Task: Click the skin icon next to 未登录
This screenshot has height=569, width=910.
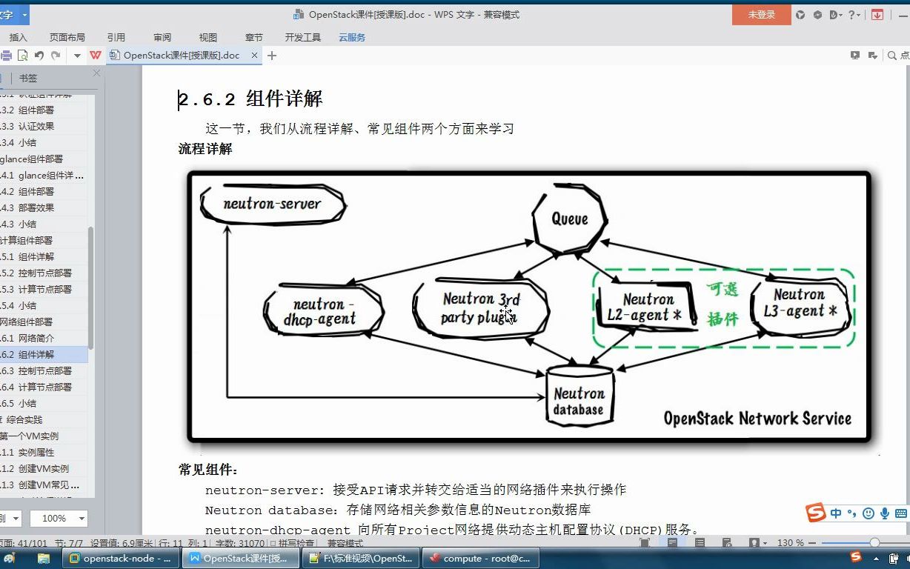Action: [x=800, y=15]
